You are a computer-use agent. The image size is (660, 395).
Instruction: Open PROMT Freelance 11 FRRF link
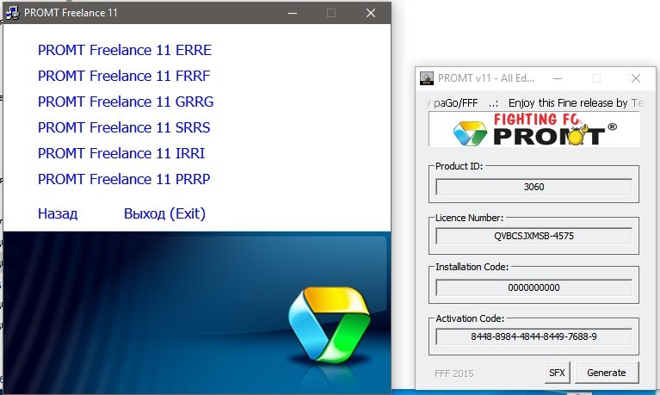click(124, 76)
